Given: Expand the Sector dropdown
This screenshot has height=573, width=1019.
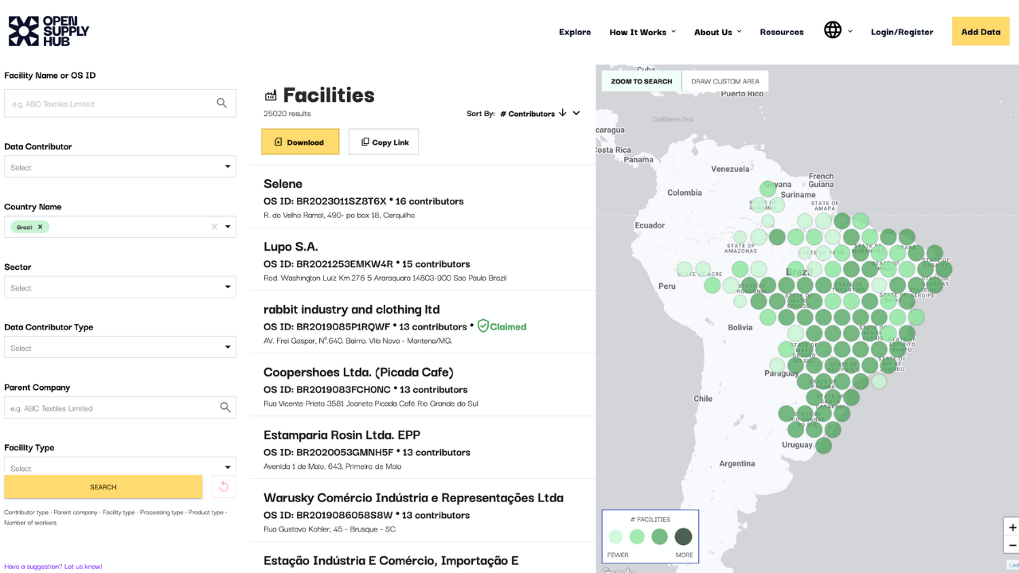Looking at the screenshot, I should (119, 287).
